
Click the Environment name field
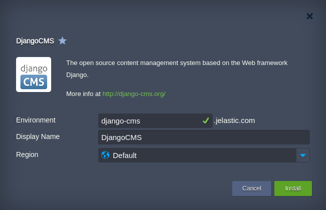click(155, 120)
